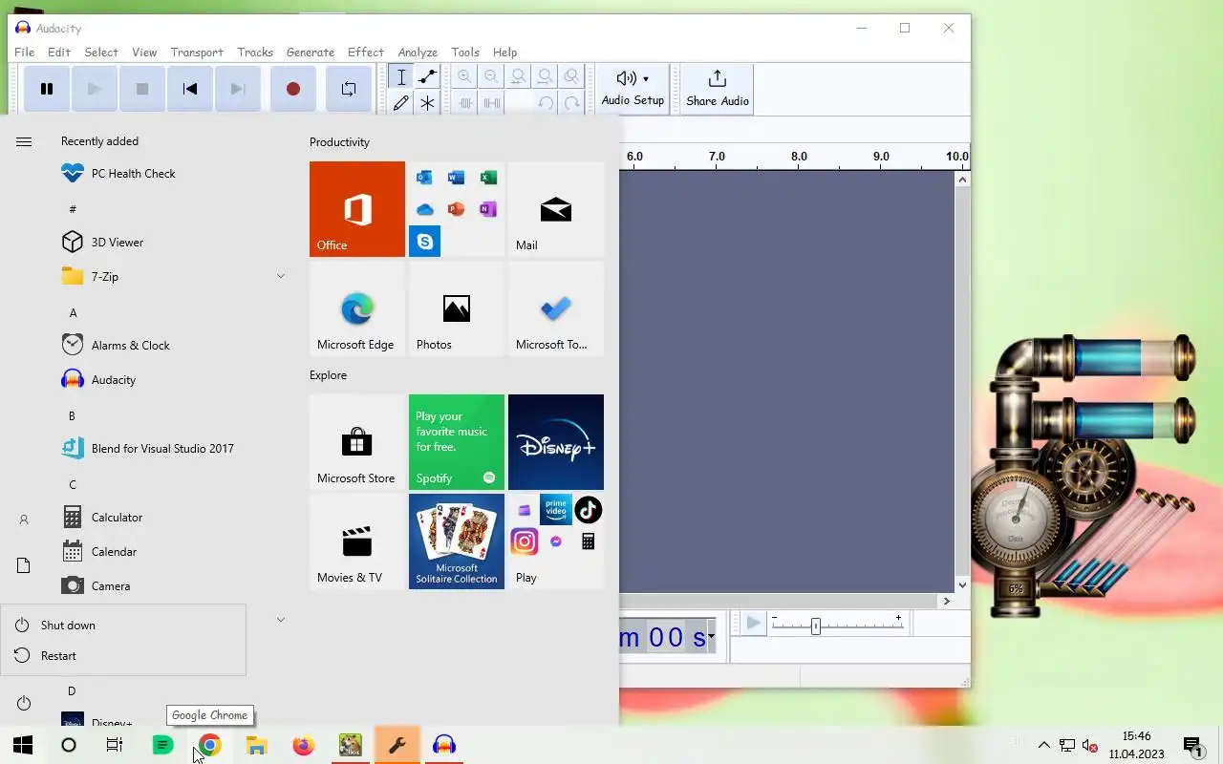Open the Edit menu
1223x764 pixels.
59,53
